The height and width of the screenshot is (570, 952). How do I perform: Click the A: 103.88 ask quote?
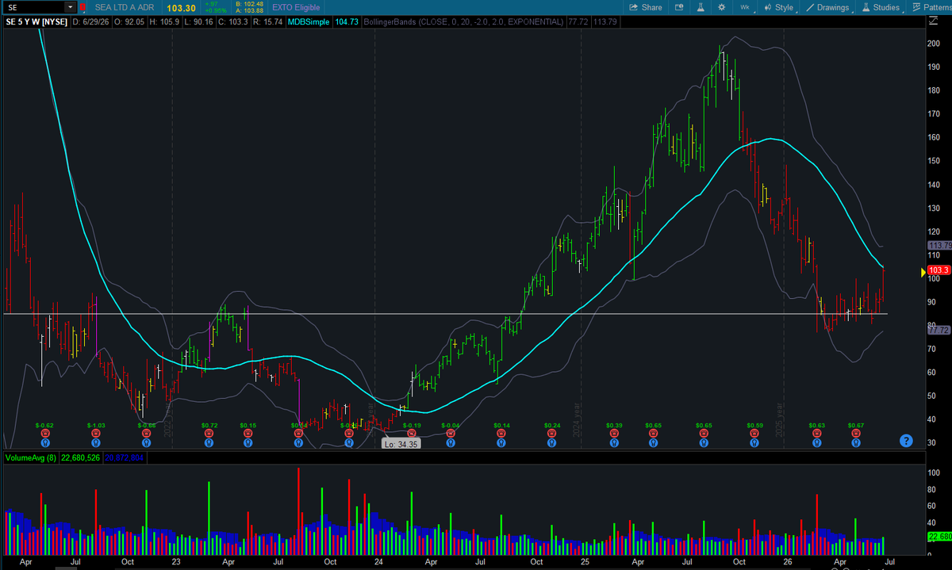pyautogui.click(x=248, y=10)
